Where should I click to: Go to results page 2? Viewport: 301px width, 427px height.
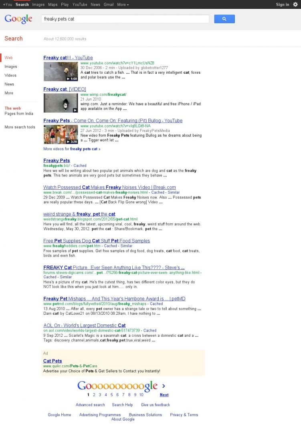pyautogui.click(x=94, y=395)
